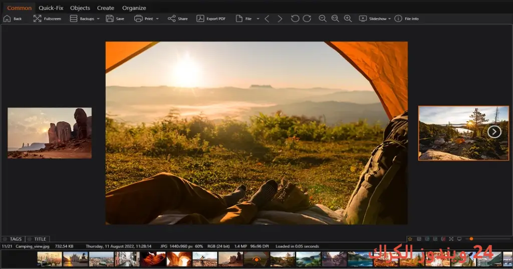The image size is (513, 269).
Task: Reset zoom to 1:1
Action: pyautogui.click(x=335, y=18)
